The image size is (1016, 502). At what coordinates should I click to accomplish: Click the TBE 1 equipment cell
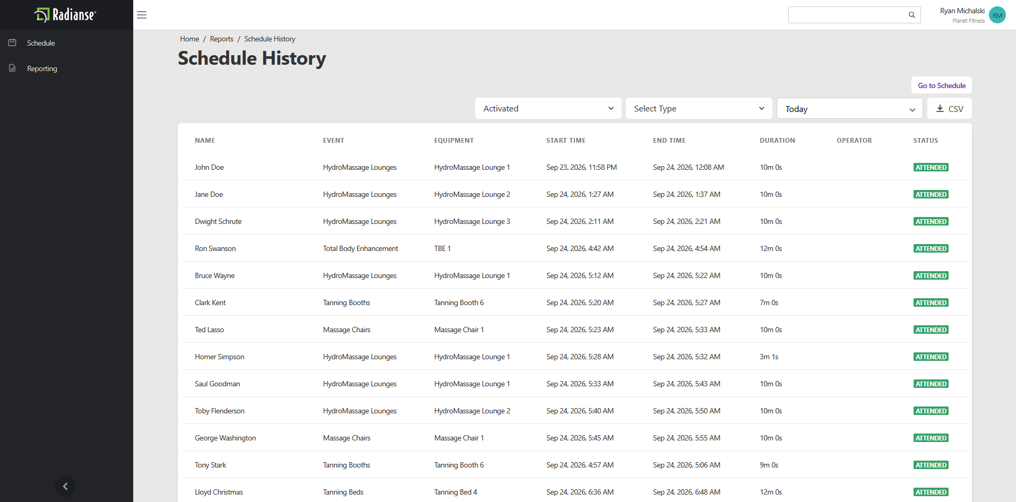(x=442, y=248)
